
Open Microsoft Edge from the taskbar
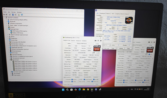[x=80, y=90]
